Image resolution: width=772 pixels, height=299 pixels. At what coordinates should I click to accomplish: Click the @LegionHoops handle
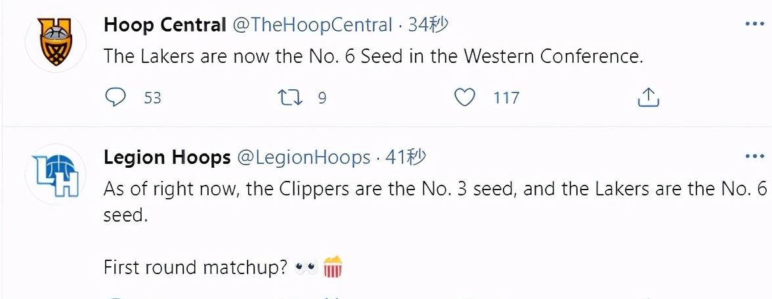click(x=303, y=157)
